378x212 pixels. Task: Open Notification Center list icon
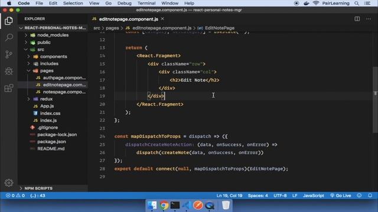(x=367, y=3)
